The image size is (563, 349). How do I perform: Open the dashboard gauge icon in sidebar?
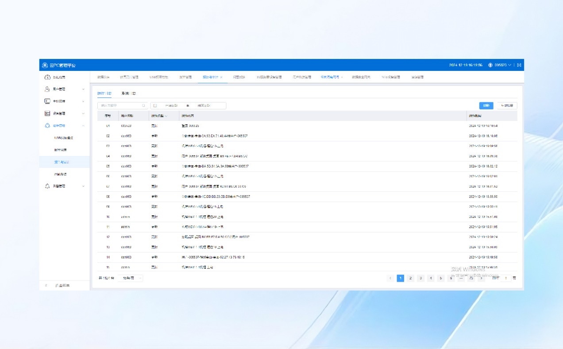47,78
